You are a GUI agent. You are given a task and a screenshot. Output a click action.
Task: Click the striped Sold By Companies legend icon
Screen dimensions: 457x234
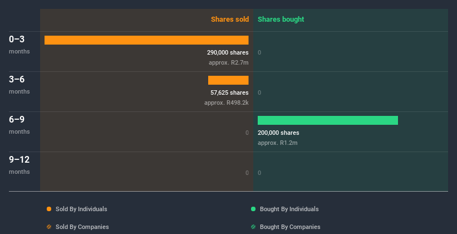49,227
